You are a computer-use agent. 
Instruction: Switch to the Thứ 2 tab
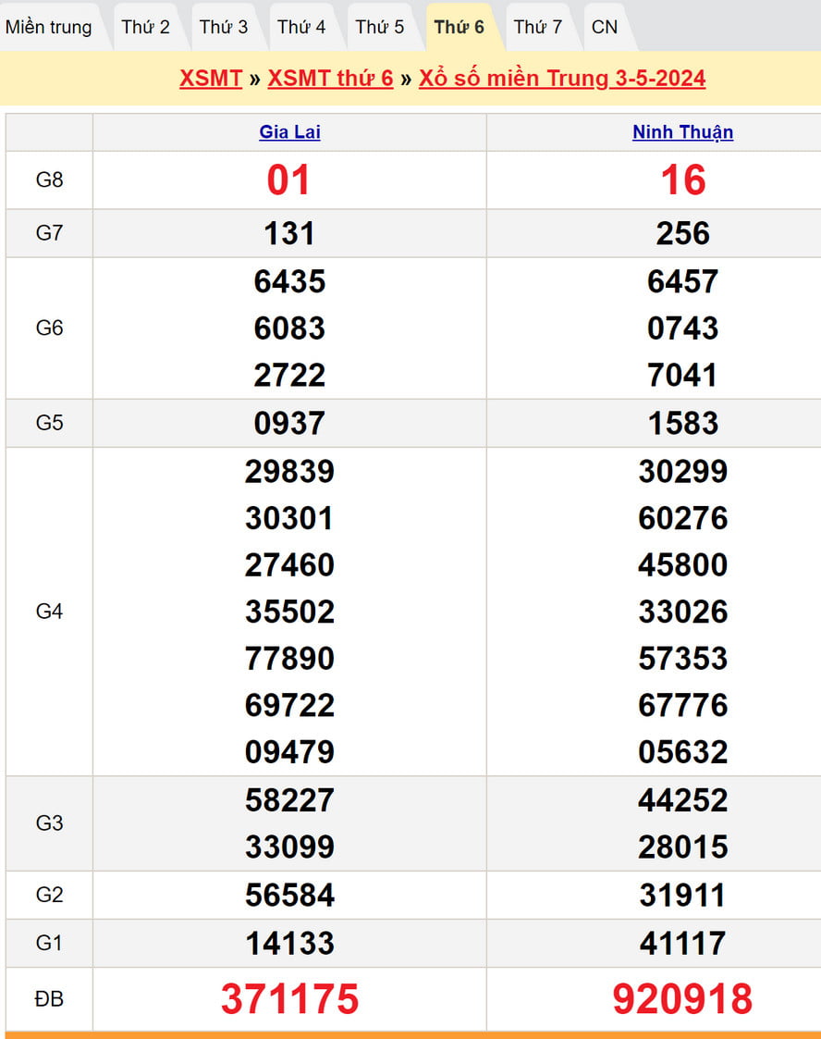(x=146, y=27)
